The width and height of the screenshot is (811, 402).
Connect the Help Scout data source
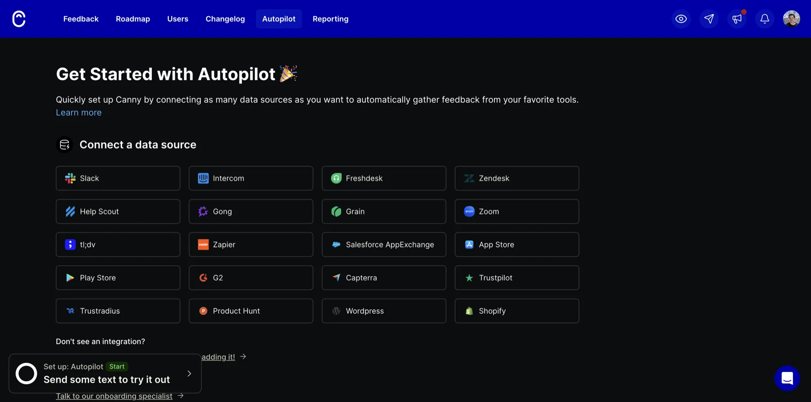[x=118, y=211]
